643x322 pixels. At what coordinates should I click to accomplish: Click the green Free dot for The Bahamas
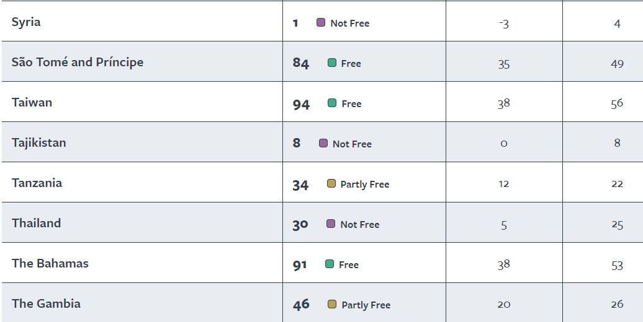[x=330, y=264]
